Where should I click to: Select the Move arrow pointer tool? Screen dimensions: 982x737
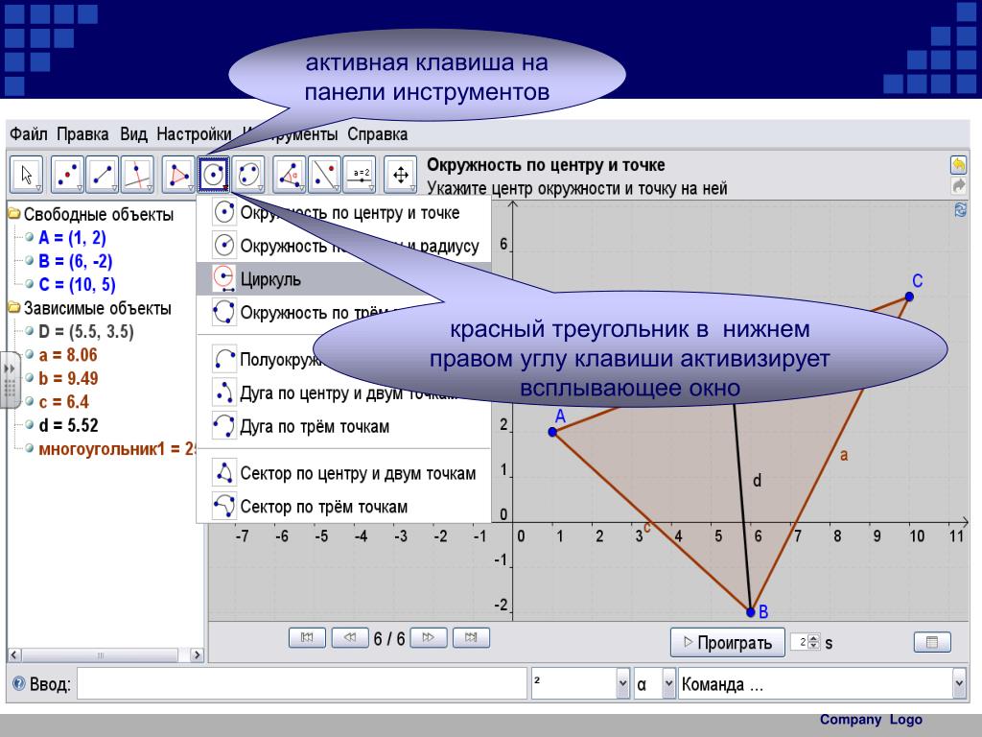click(x=26, y=175)
